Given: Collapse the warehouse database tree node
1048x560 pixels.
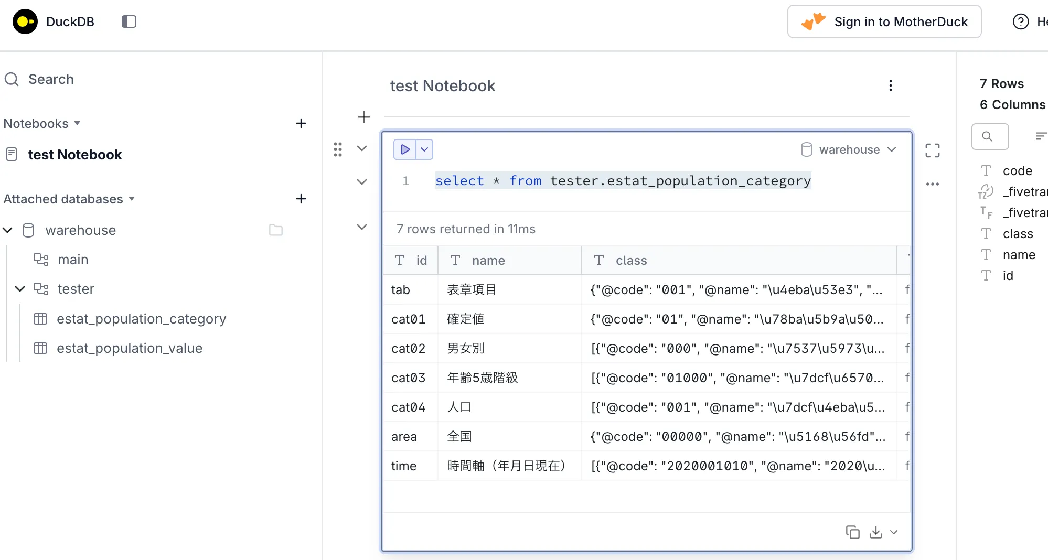Looking at the screenshot, I should point(8,230).
